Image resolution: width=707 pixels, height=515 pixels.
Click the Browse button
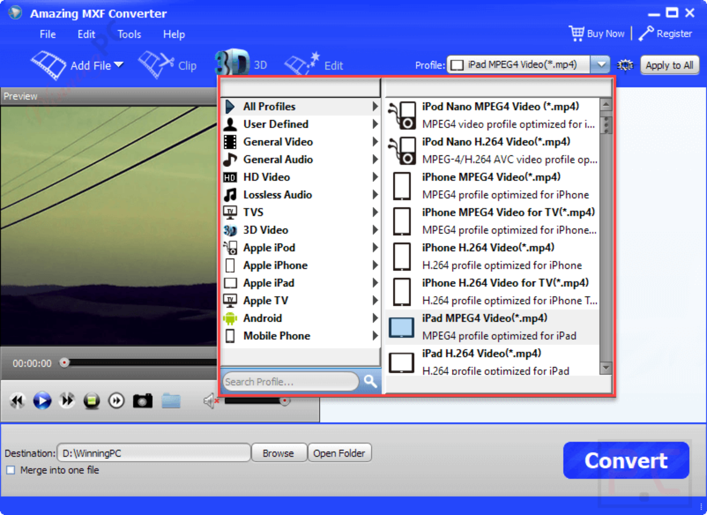(x=279, y=453)
